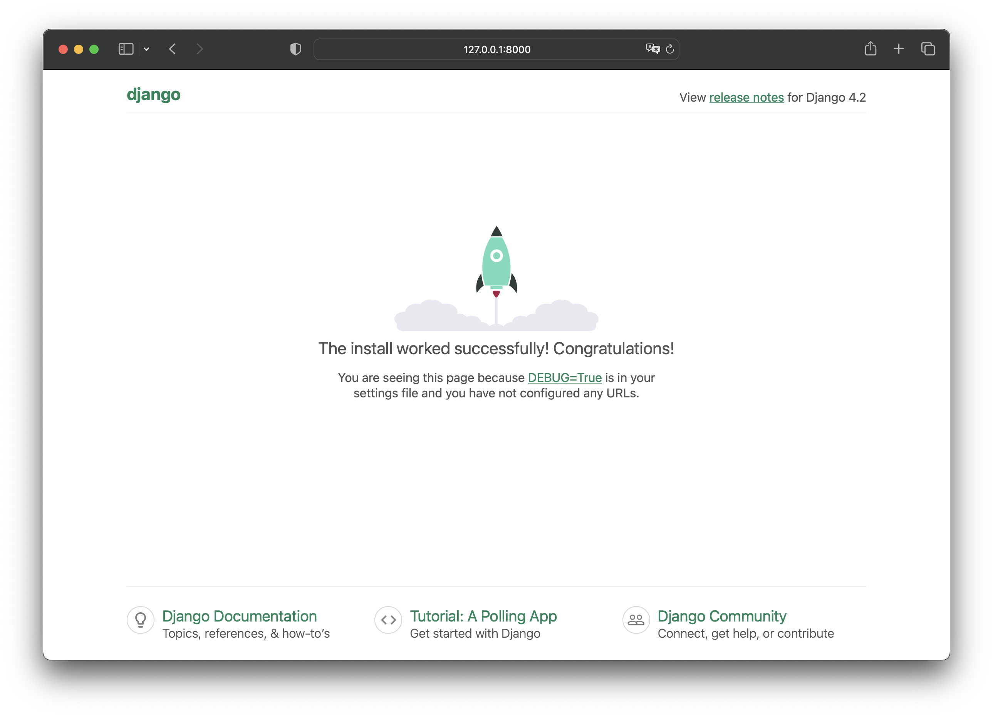Maximize the window with green button
Screen dimensions: 993x717
pyautogui.click(x=94, y=49)
